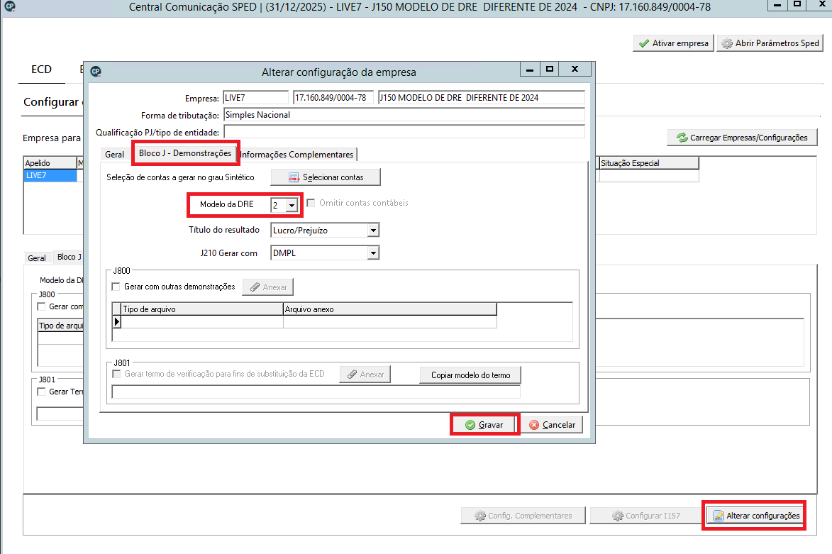832x554 pixels.
Task: Click the Arquivo anexo column header
Action: (x=390, y=309)
